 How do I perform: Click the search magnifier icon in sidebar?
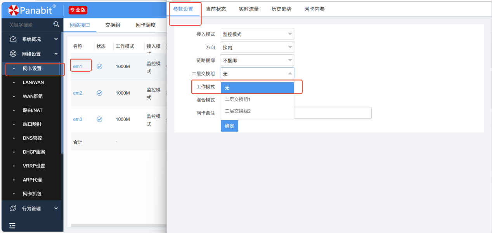56,24
